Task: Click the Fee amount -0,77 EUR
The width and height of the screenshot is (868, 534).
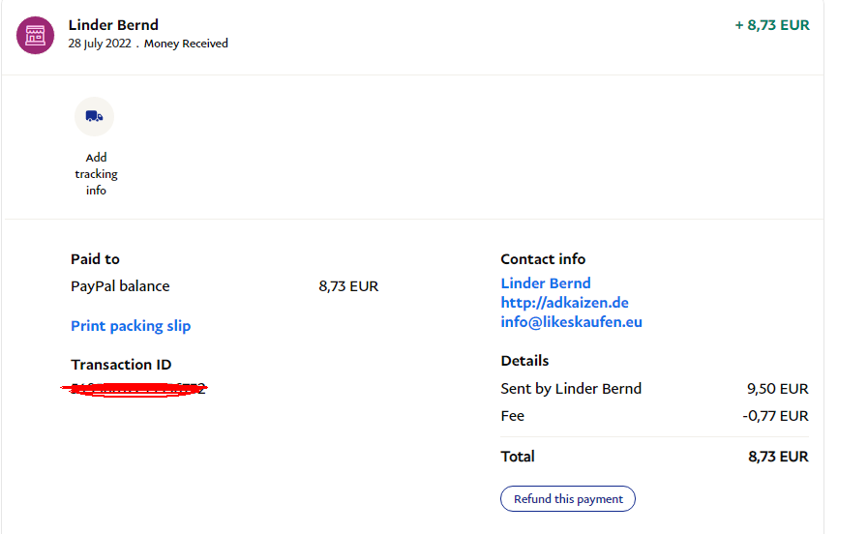Action: coord(775,416)
